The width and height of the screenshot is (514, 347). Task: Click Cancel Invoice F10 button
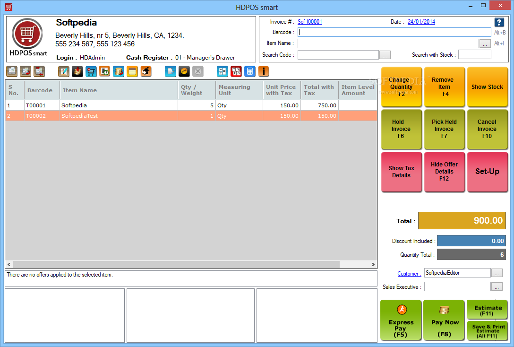488,129
